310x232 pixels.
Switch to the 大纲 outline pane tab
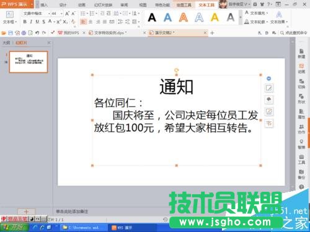pos(6,43)
